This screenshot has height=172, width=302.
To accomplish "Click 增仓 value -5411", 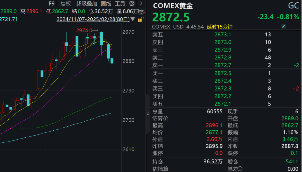I will click(291, 161).
